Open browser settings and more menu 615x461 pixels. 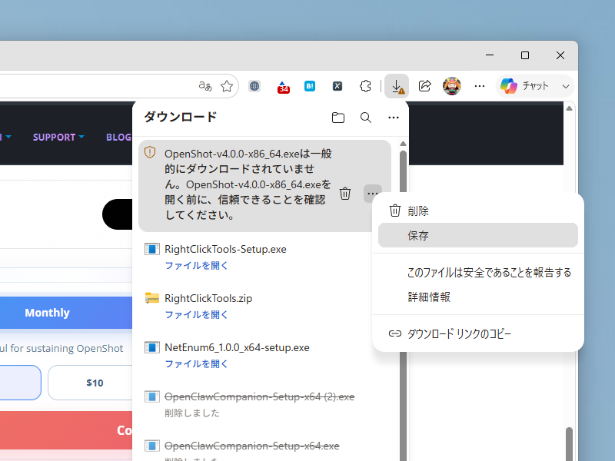coord(479,86)
